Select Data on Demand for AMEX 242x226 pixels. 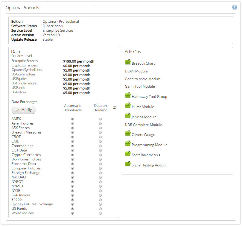tap(100, 119)
